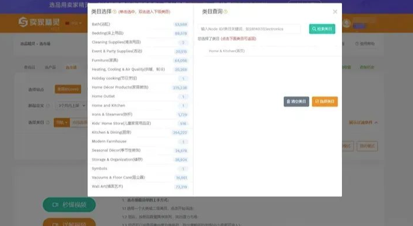The height and width of the screenshot is (226, 413).
Task: Select Seasonal Décor category row
Action: 140,150
